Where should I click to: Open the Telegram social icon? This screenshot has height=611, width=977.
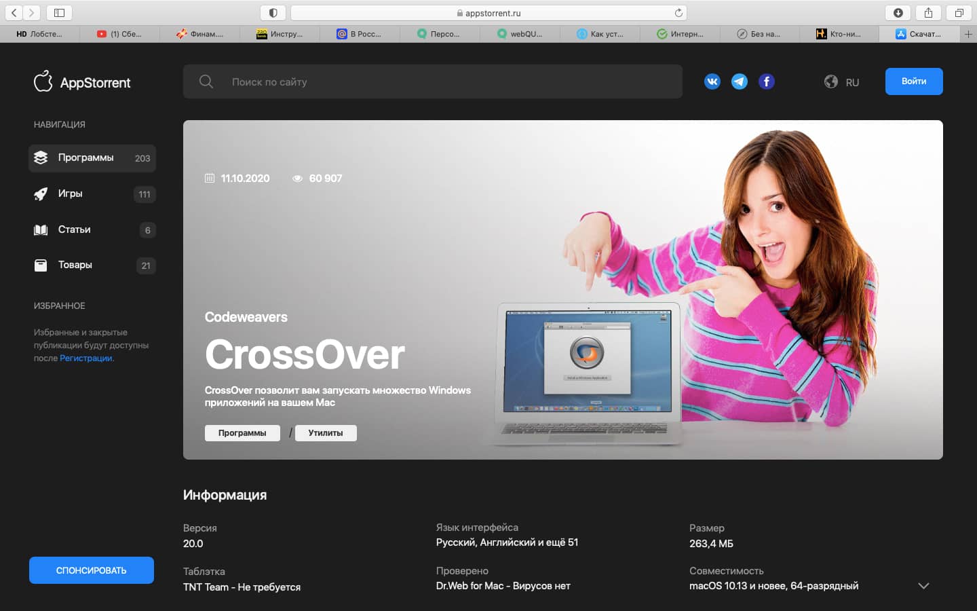(740, 81)
